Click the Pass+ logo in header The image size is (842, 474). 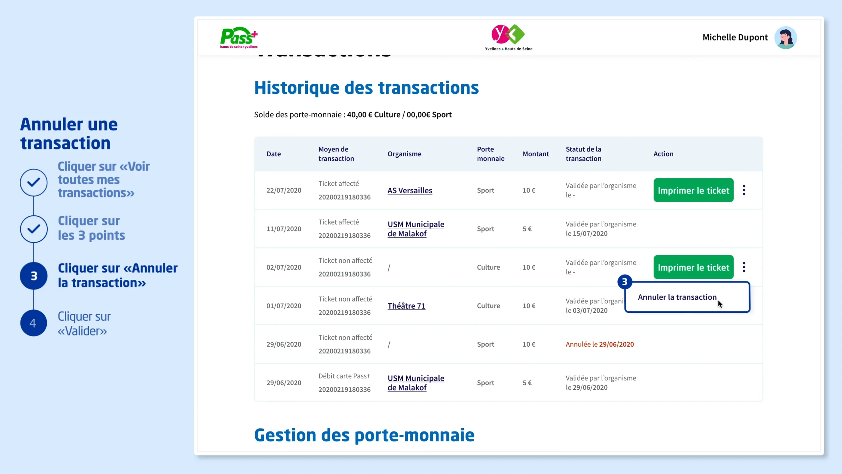point(239,38)
